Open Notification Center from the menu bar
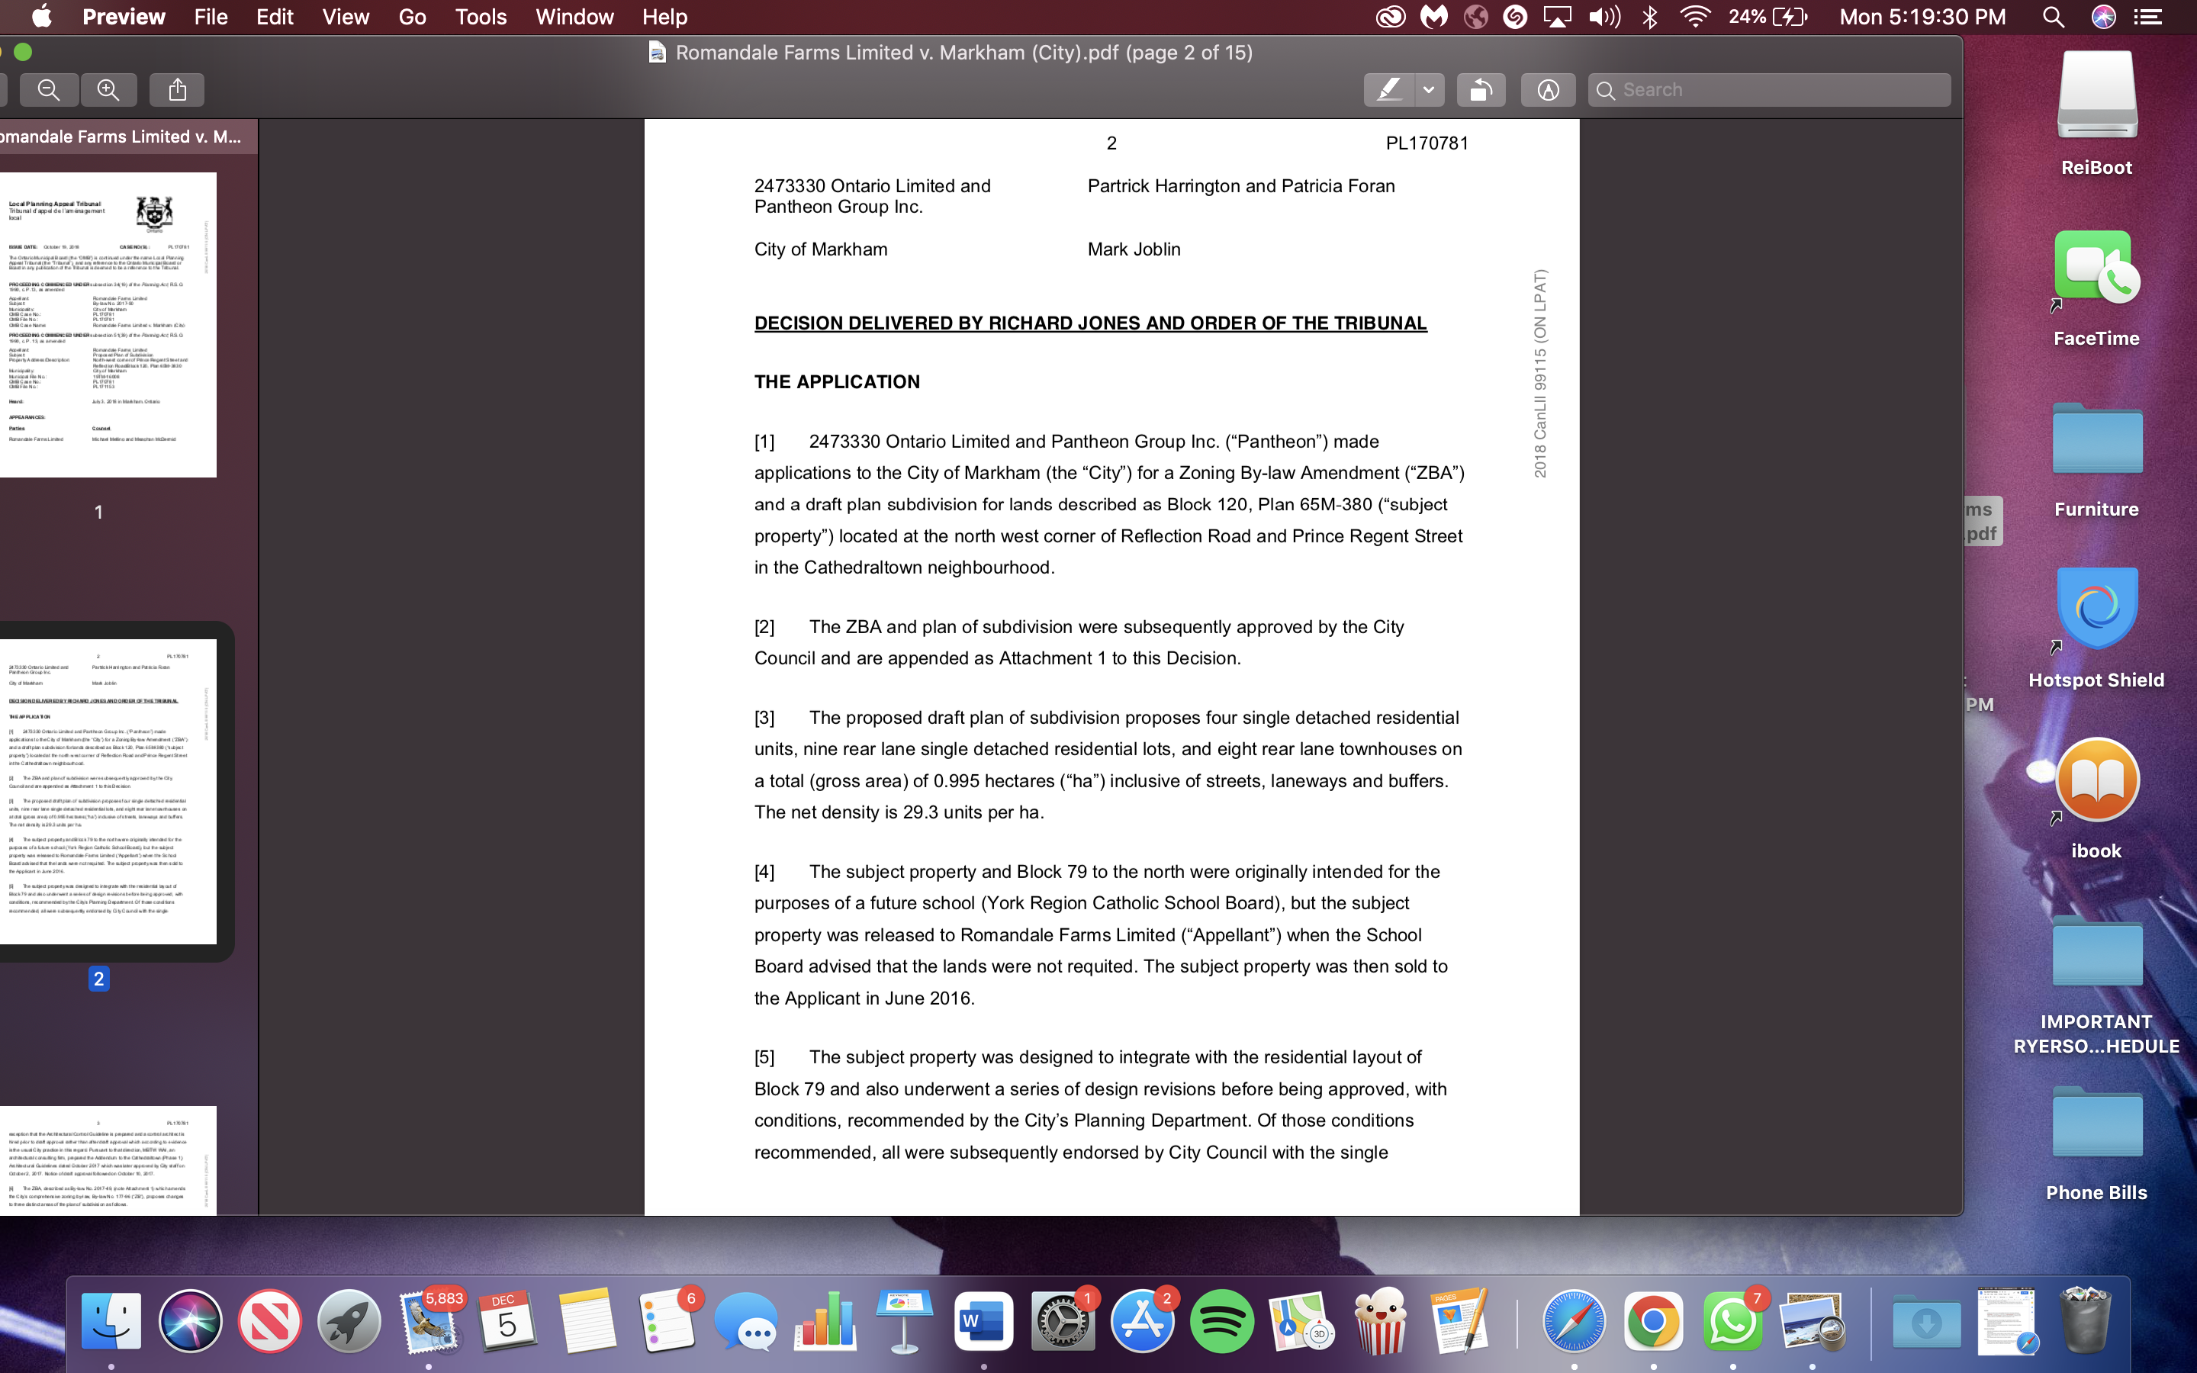This screenshot has height=1373, width=2197. (x=2150, y=16)
